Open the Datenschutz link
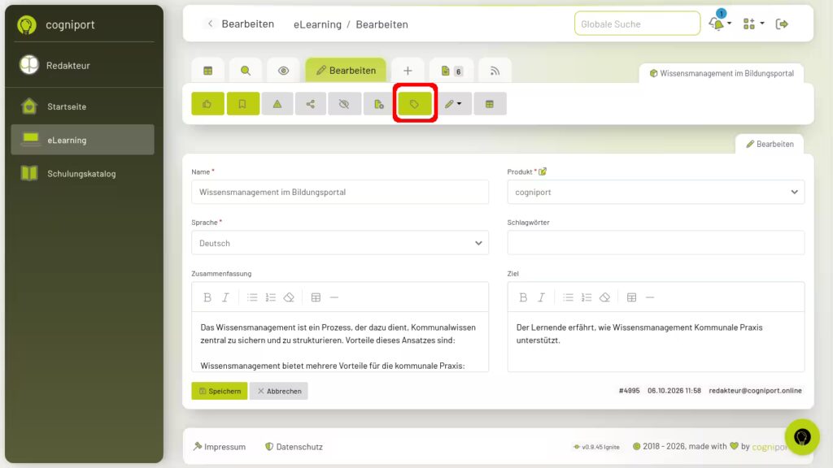The height and width of the screenshot is (468, 833). pyautogui.click(x=294, y=447)
